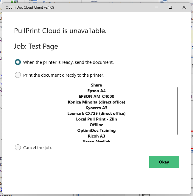Pick 'Local Pull Print - Zlin' entry
193x196 pixels.
click(96, 119)
